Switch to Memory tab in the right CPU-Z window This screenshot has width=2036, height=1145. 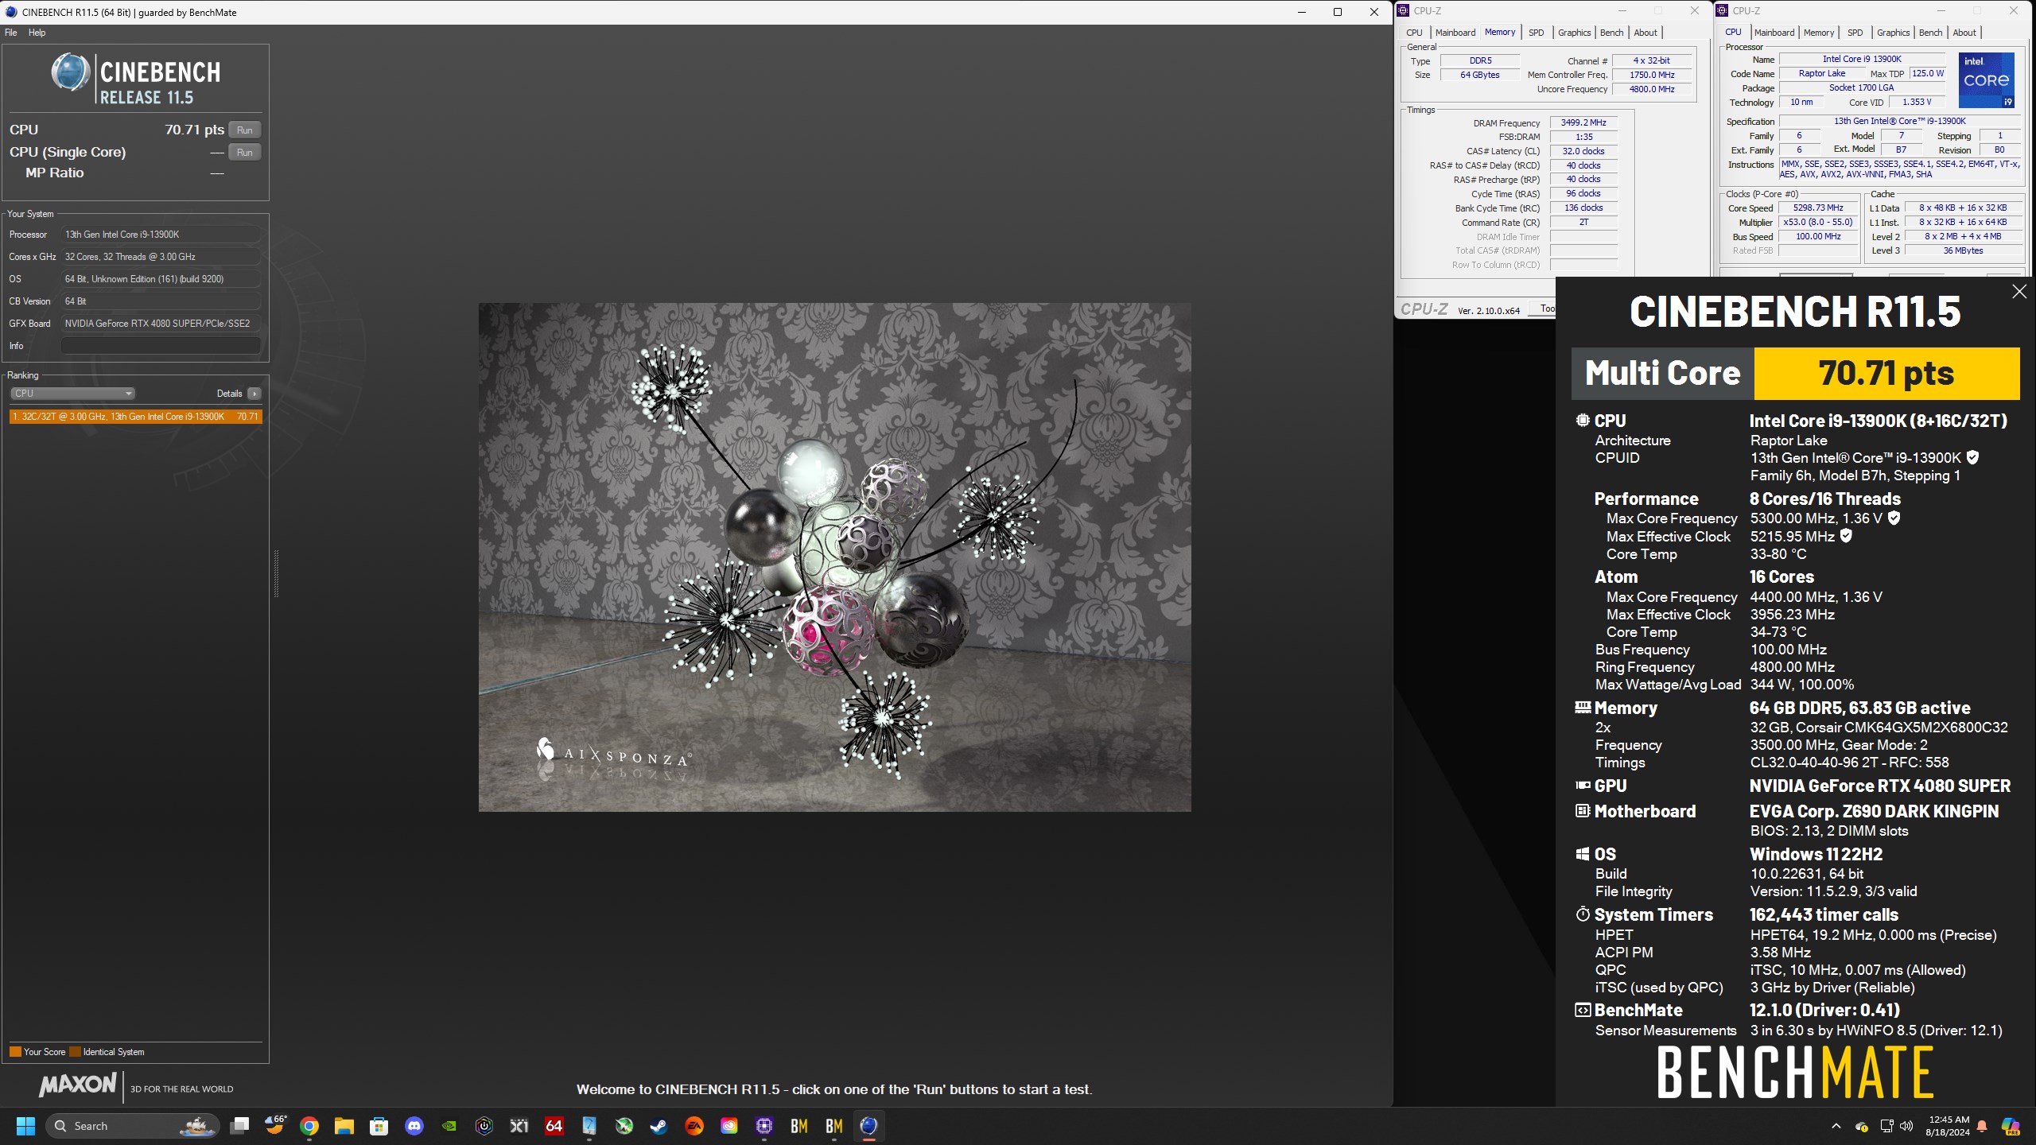[1818, 33]
